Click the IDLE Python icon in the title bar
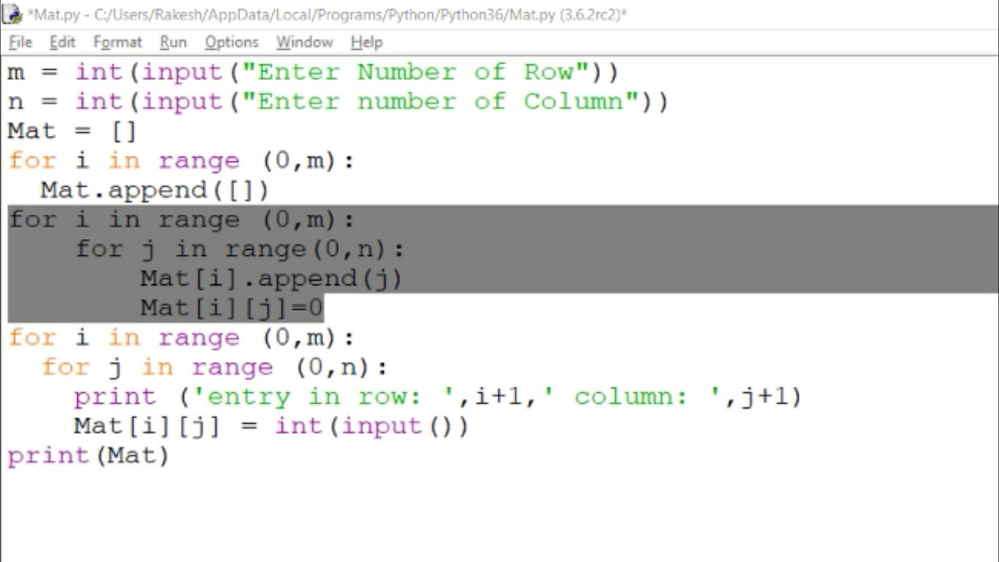This screenshot has height=562, width=999. point(11,14)
